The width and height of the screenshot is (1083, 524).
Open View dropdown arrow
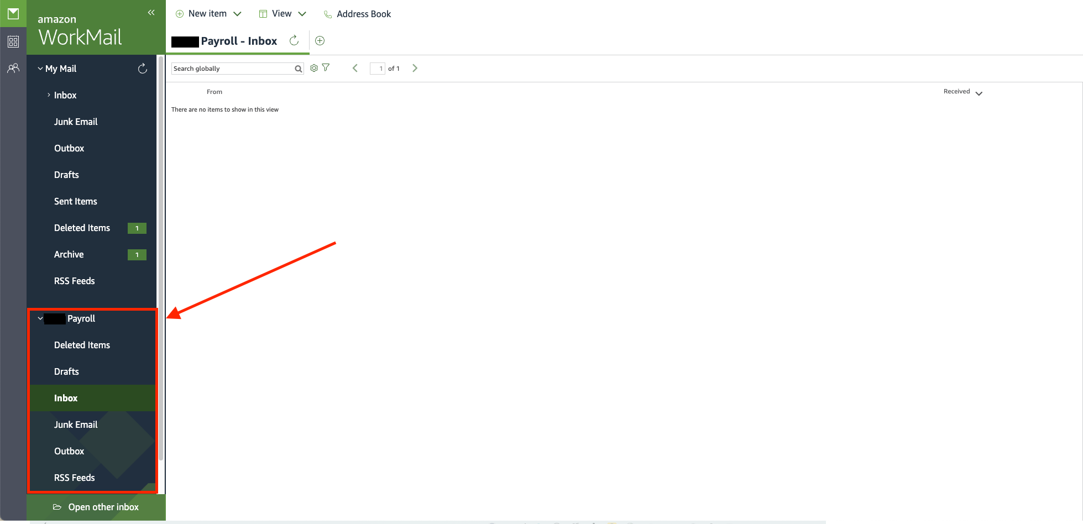(302, 14)
